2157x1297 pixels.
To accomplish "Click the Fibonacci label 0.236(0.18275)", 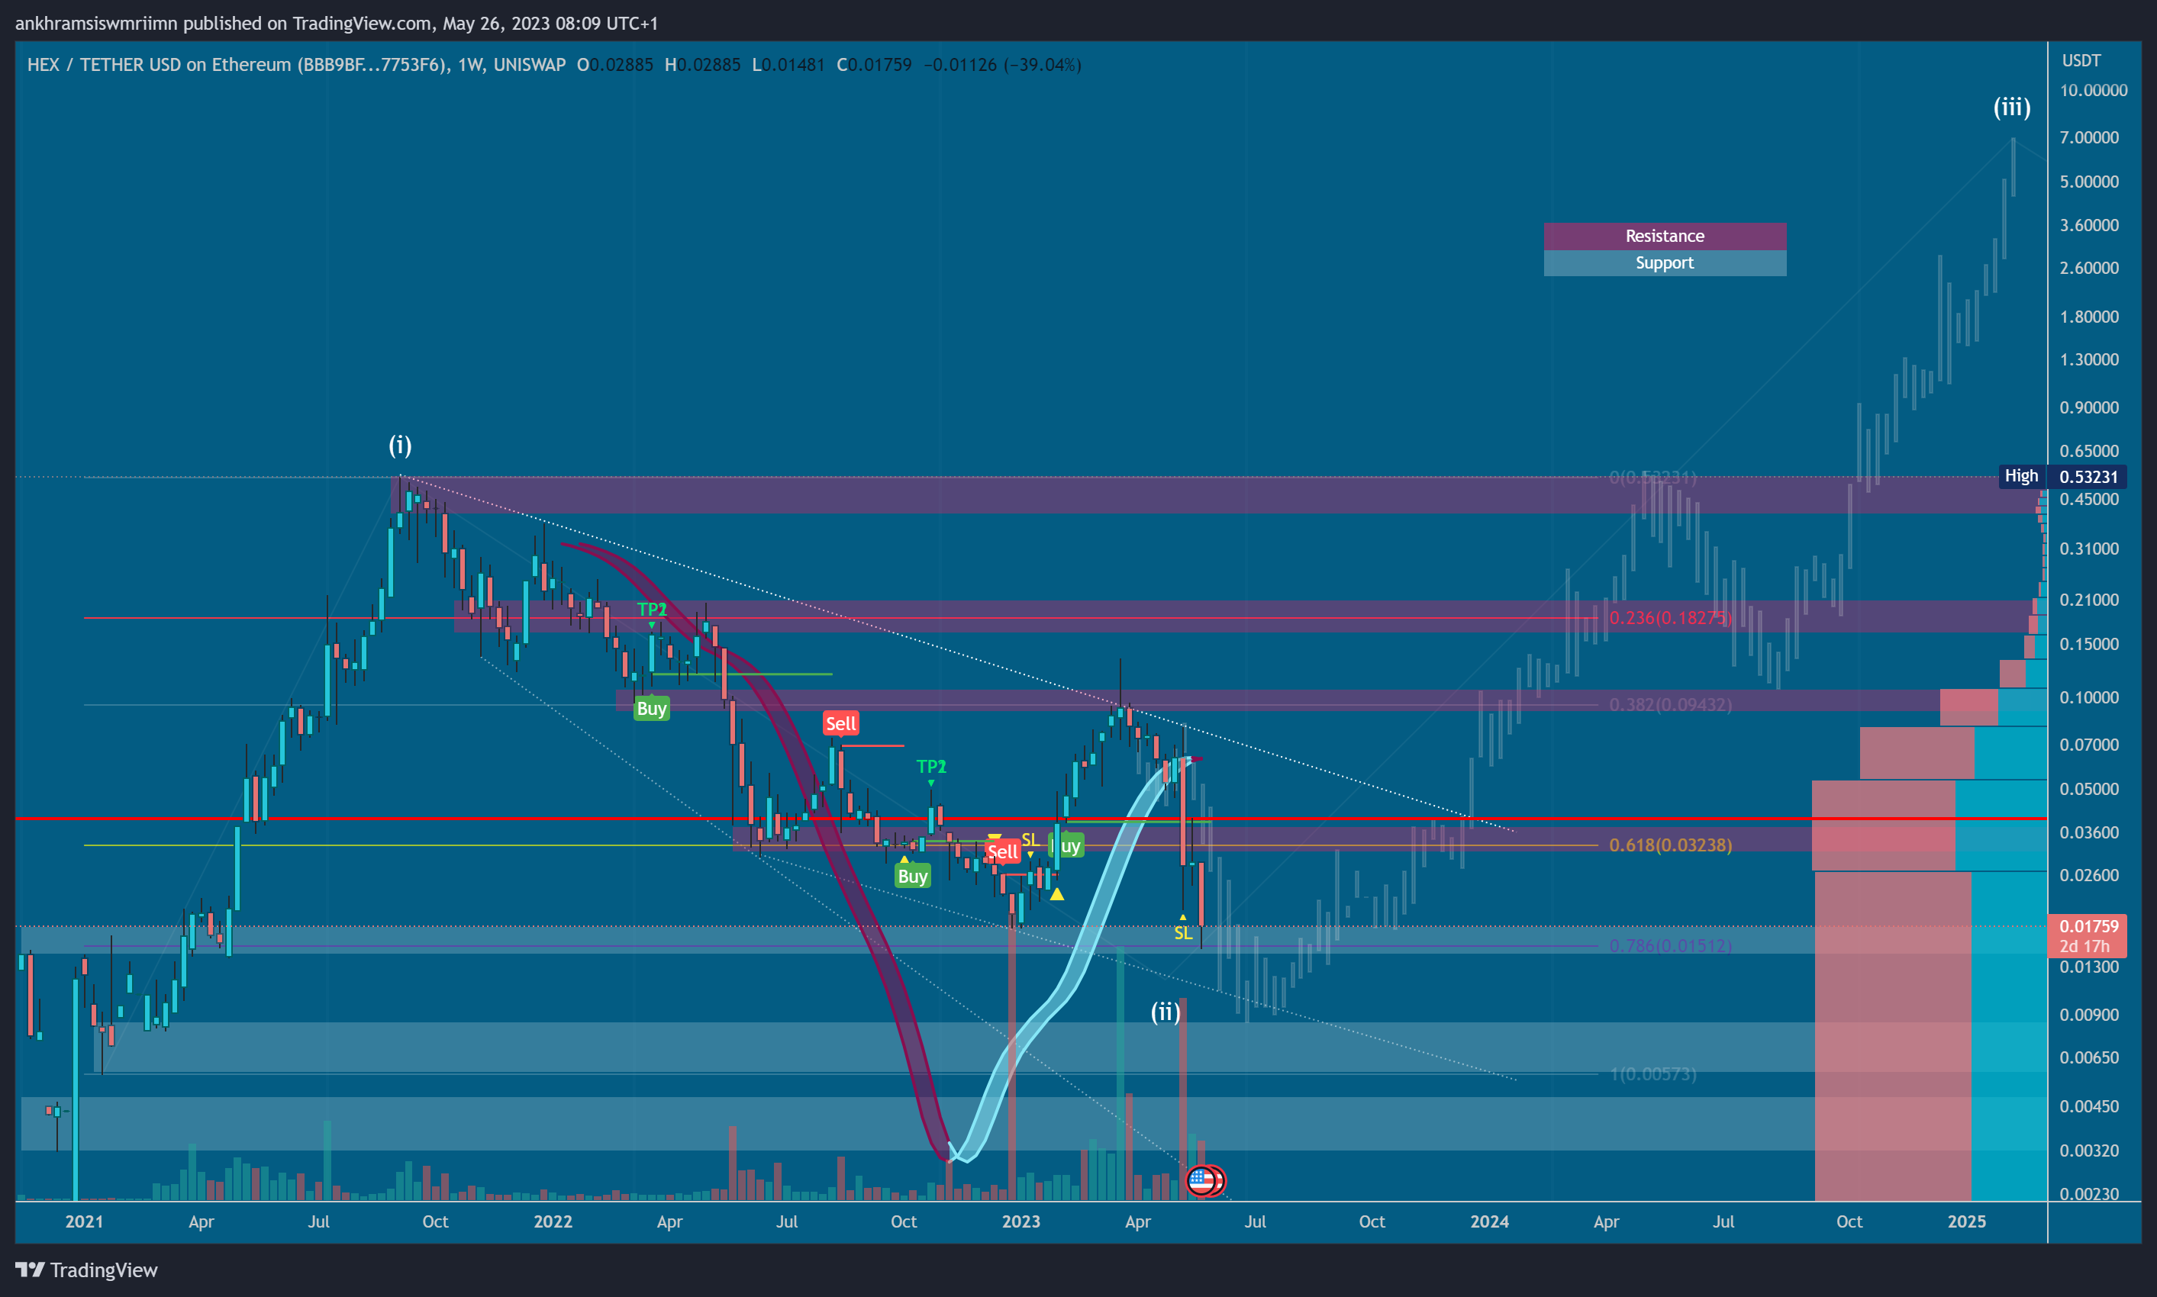I will pyautogui.click(x=1670, y=618).
